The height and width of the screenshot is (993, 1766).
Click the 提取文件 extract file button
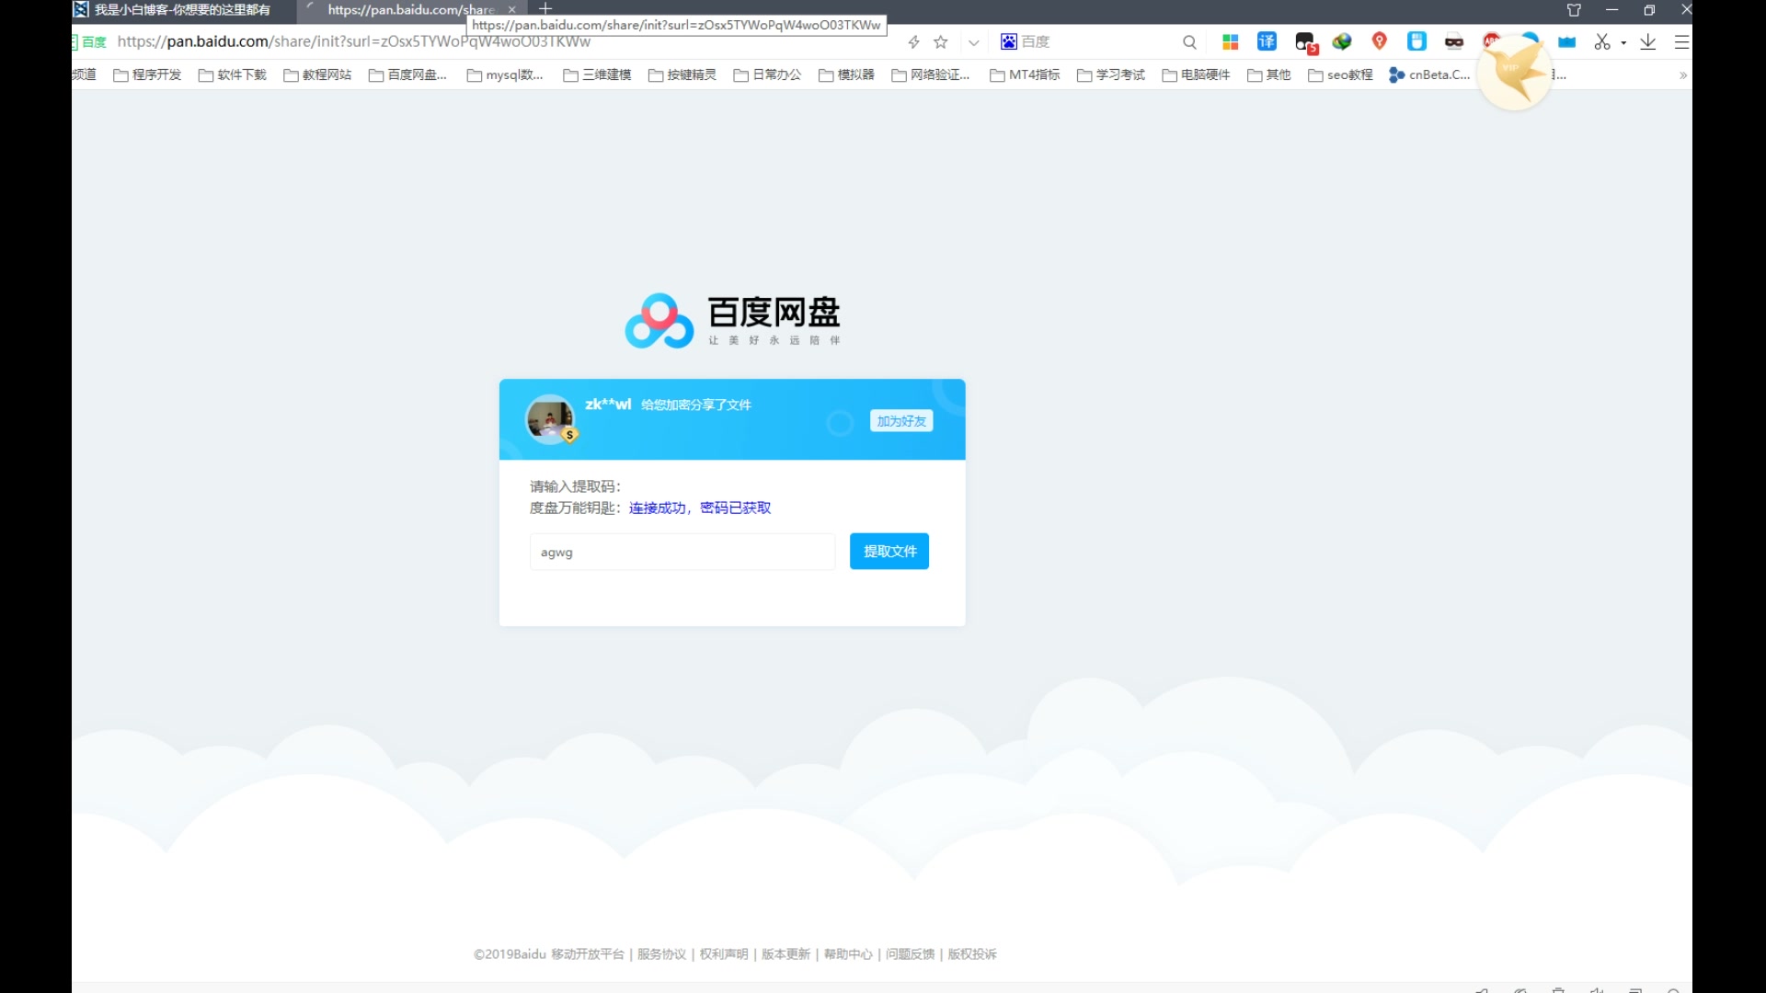(889, 551)
